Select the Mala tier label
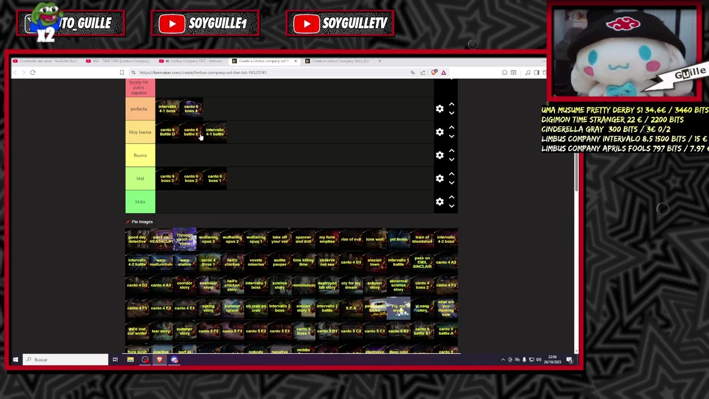This screenshot has height=399, width=709. coord(140,202)
